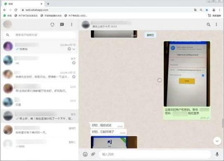This screenshot has width=224, height=161.
Task: Open the browser profile icon
Action: [214, 10]
